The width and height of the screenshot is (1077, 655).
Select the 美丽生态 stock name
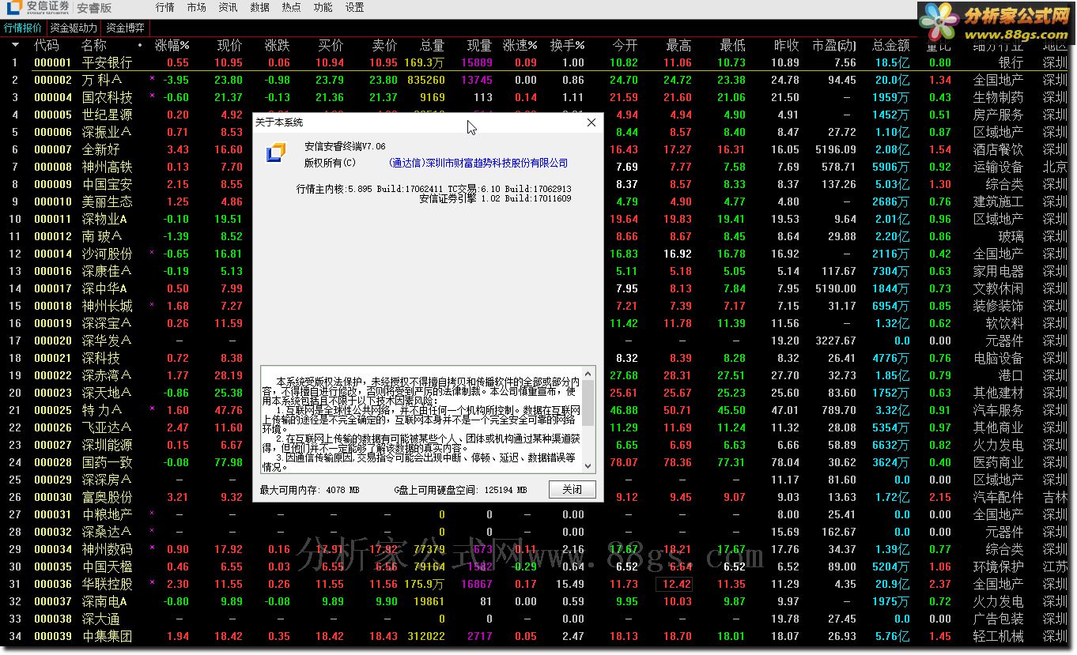coord(108,201)
